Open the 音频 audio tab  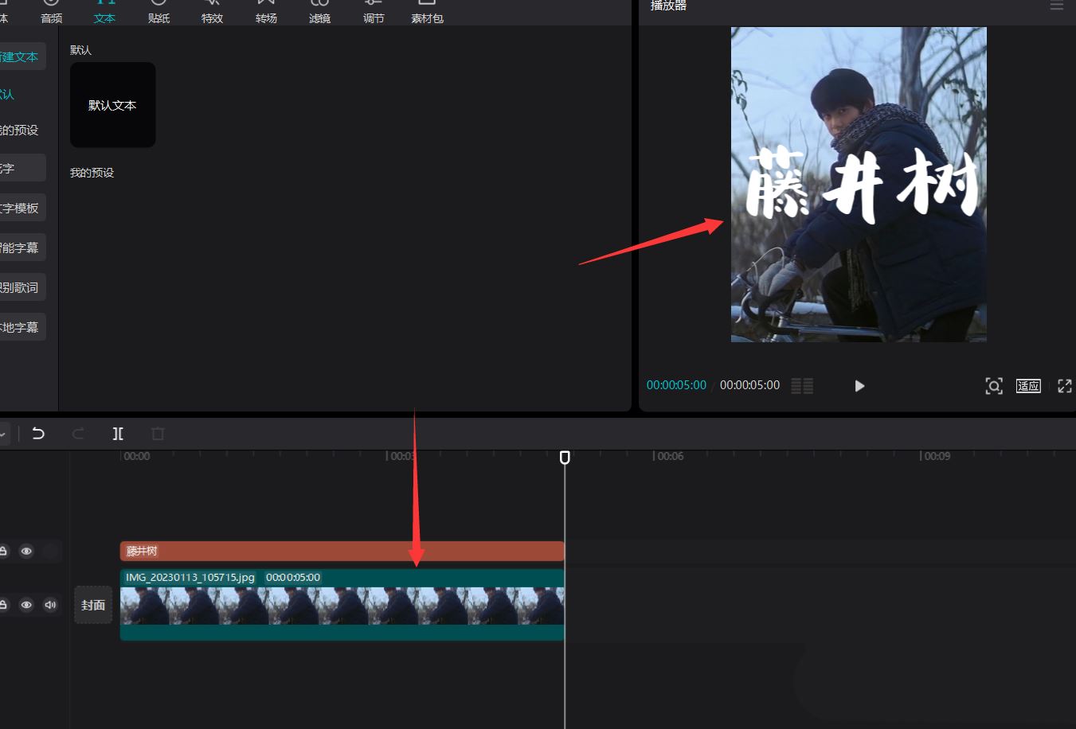(51, 11)
